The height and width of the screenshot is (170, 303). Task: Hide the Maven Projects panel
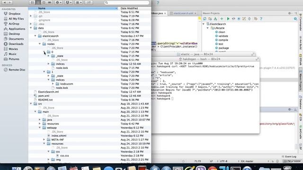[x=295, y=13]
